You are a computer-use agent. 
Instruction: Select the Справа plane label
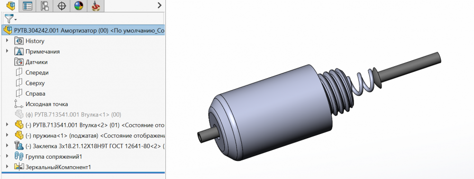pyautogui.click(x=36, y=94)
